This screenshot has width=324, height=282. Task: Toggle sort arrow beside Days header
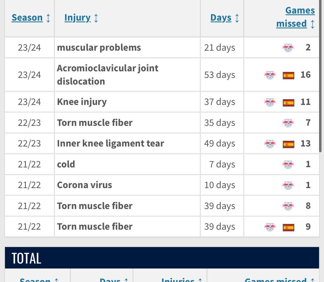coord(237,18)
